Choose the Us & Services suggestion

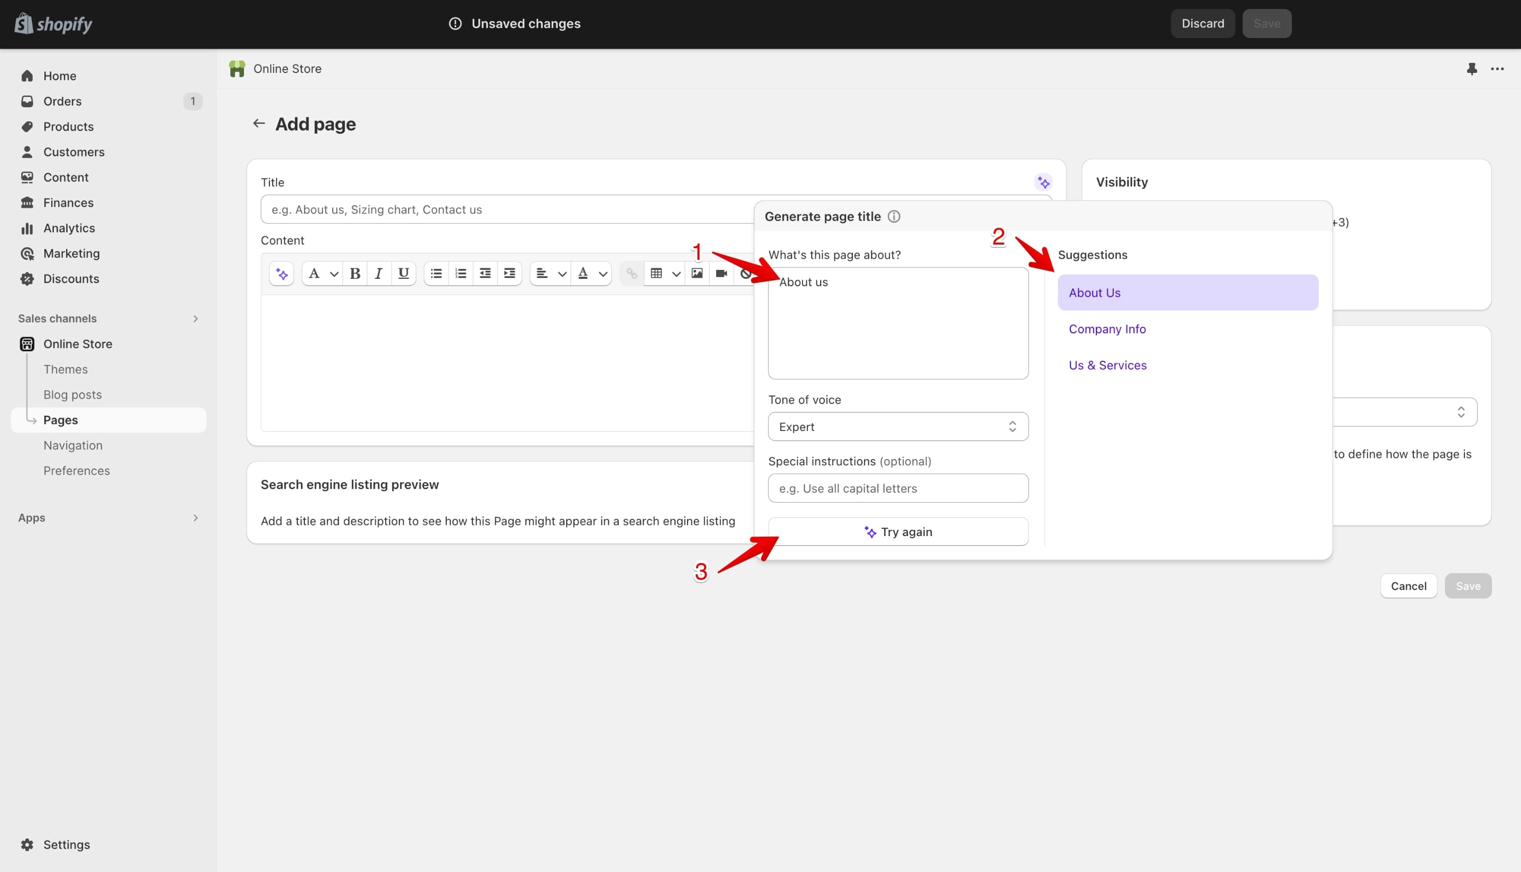(x=1108, y=365)
